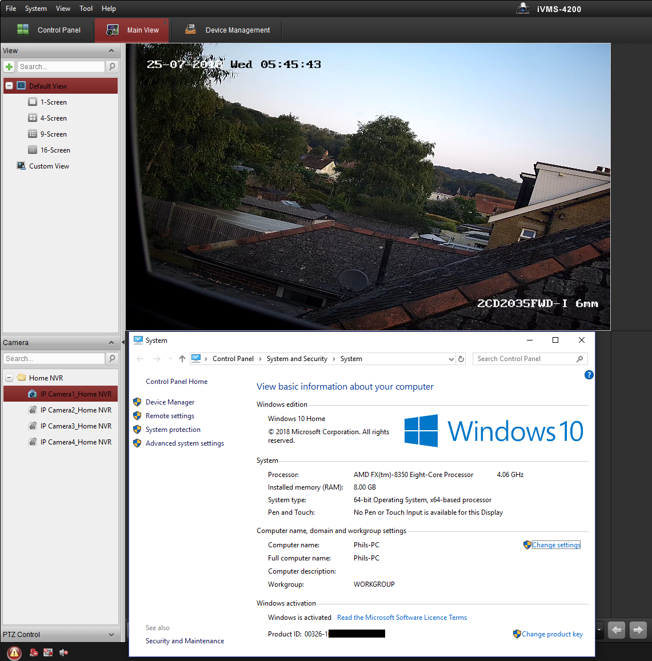Open Advanced system settings link
This screenshot has height=661, width=652.
click(x=185, y=443)
